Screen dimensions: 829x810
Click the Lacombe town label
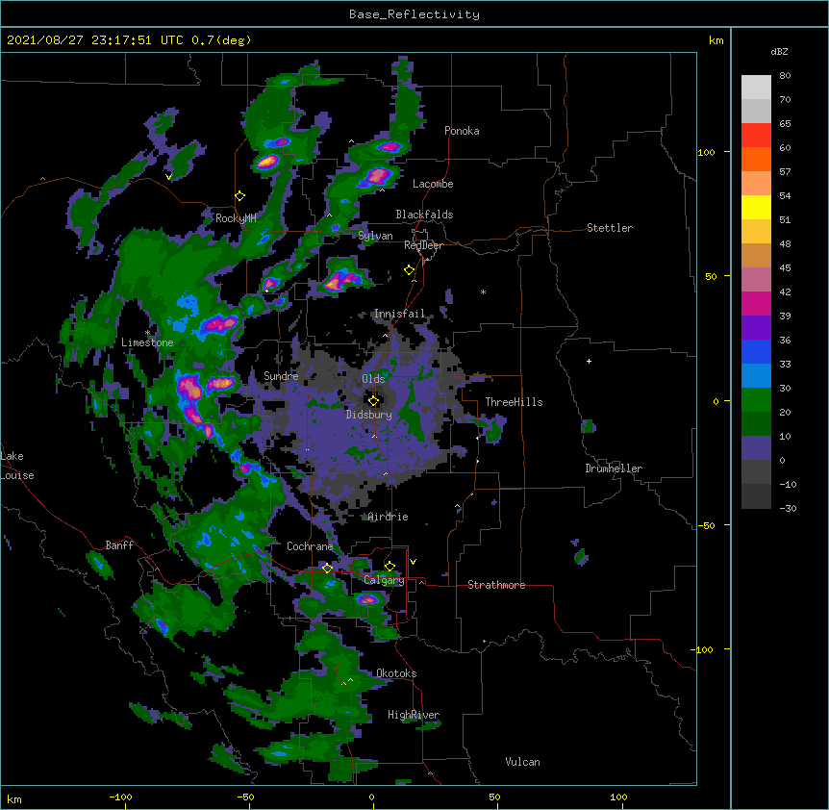point(433,184)
